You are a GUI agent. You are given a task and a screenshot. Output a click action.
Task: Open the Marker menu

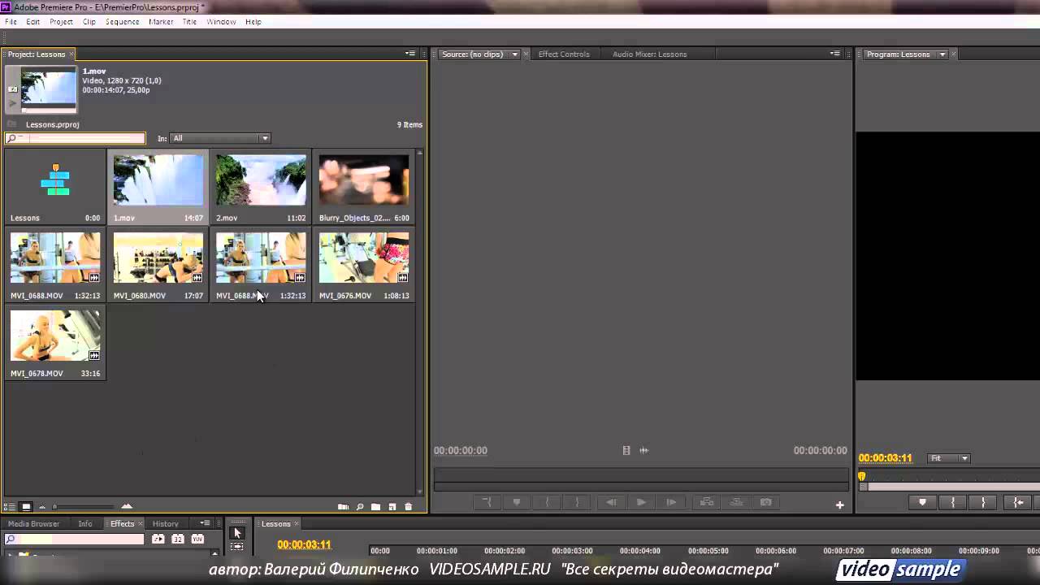(161, 22)
